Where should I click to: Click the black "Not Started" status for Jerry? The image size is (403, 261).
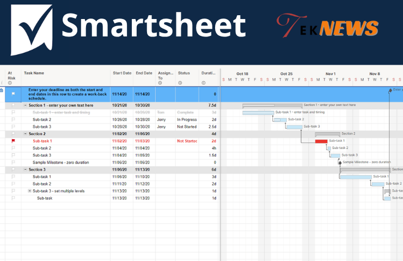187,127
